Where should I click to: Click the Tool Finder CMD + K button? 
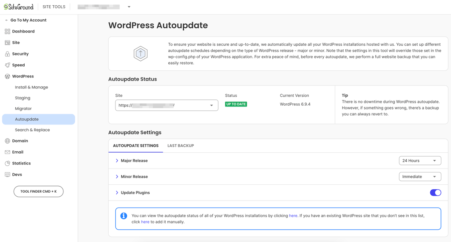39,191
